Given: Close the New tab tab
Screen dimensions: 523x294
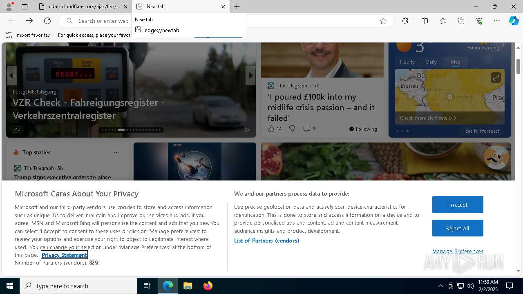Looking at the screenshot, I should [x=223, y=7].
